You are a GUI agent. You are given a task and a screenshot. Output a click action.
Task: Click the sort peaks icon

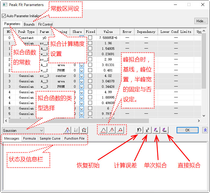point(76,130)
